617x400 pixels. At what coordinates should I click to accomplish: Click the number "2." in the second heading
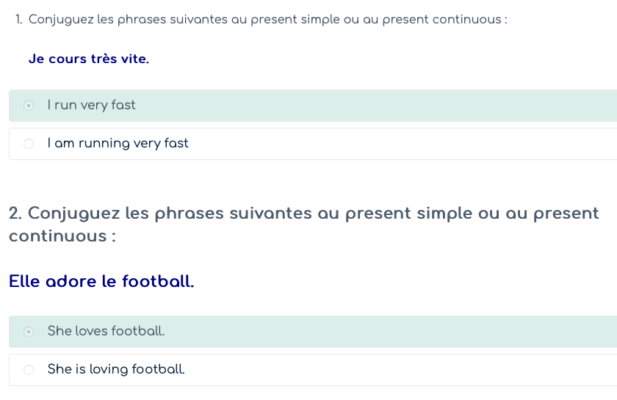[15, 214]
